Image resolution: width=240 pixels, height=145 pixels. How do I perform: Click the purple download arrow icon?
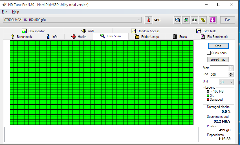click(213, 20)
